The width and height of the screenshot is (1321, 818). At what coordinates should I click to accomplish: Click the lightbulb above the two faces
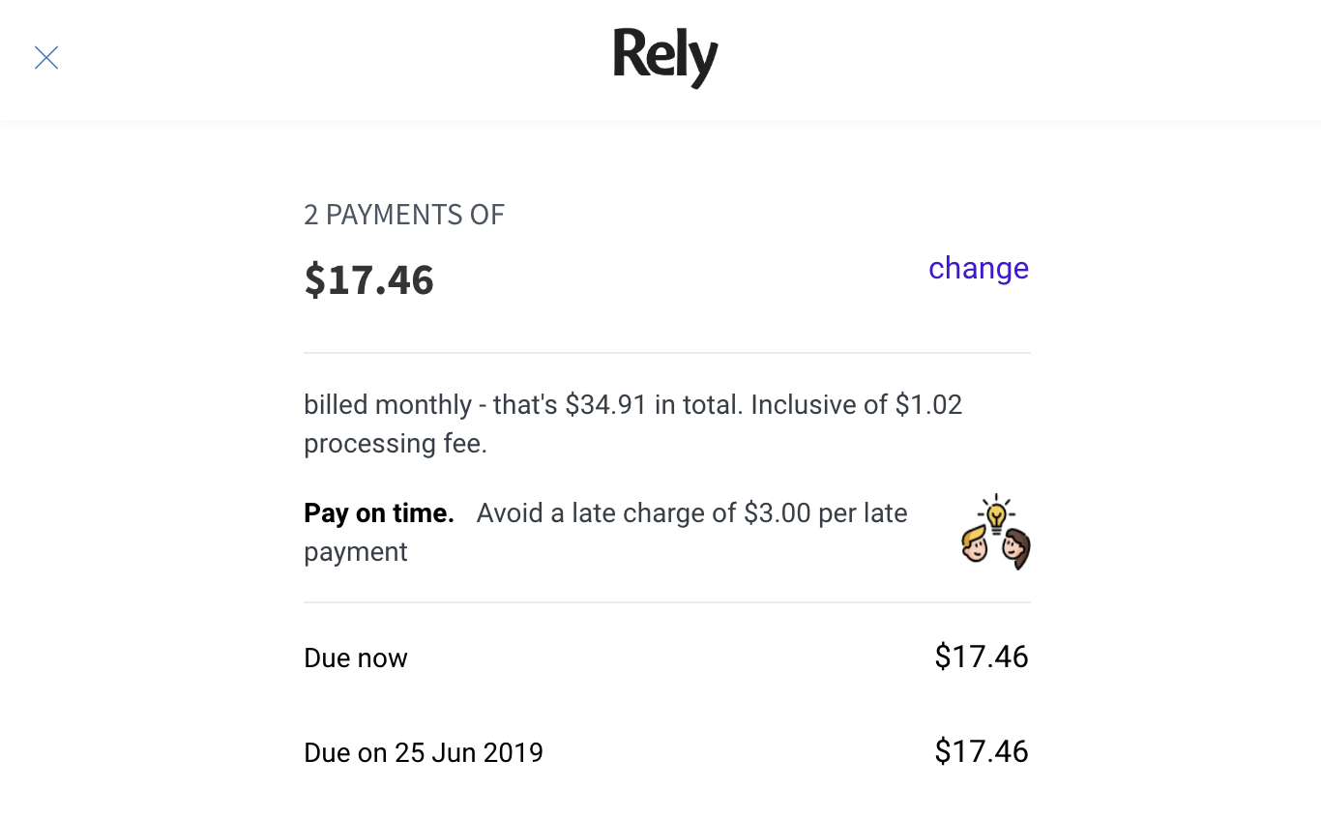point(995,513)
